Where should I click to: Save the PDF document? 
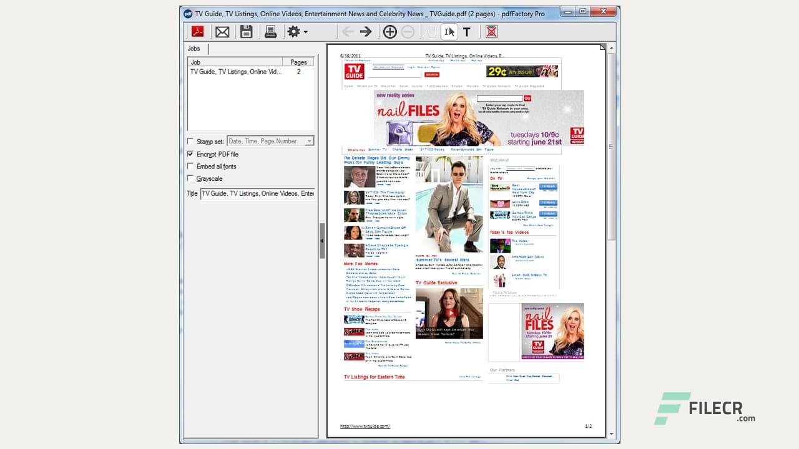(x=247, y=31)
